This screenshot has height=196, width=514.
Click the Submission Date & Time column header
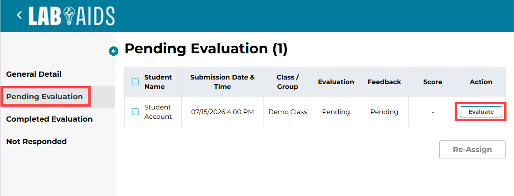pyautogui.click(x=222, y=82)
